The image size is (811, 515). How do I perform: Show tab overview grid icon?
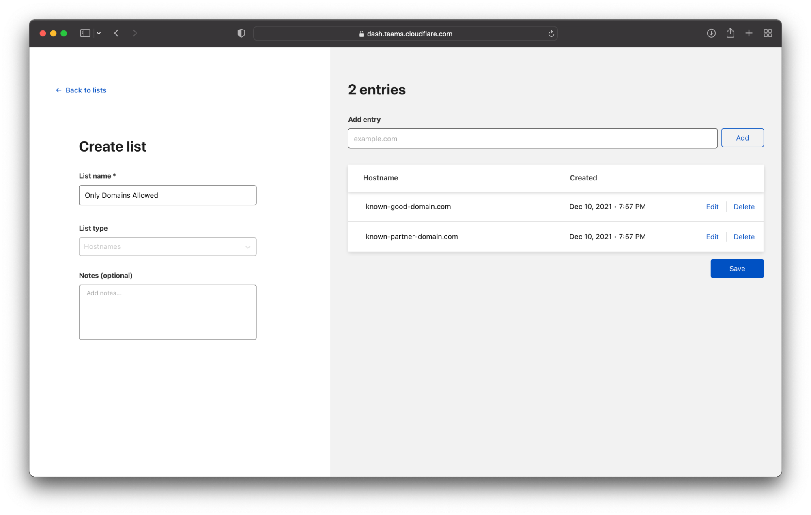pyautogui.click(x=767, y=33)
